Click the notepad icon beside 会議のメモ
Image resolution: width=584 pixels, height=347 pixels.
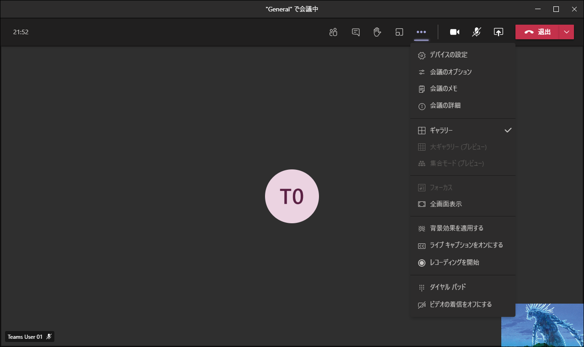click(422, 89)
